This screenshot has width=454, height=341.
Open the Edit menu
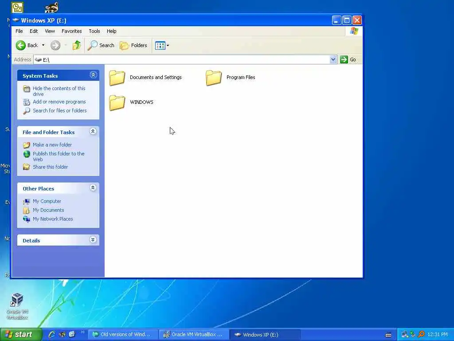34,31
